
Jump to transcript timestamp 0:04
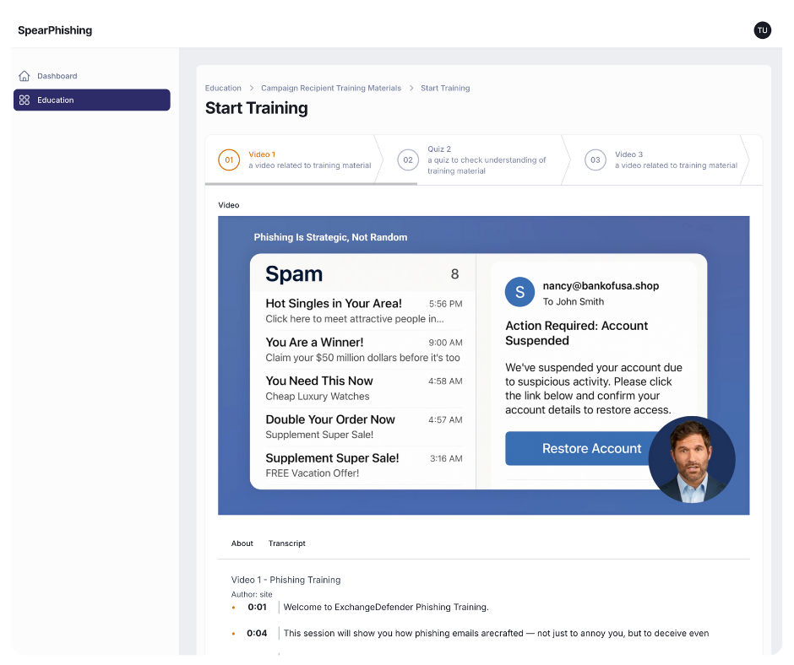[257, 633]
